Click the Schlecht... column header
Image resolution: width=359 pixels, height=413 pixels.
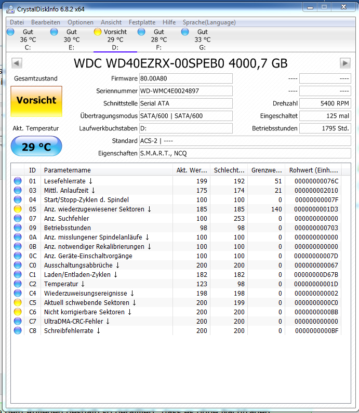(229, 170)
